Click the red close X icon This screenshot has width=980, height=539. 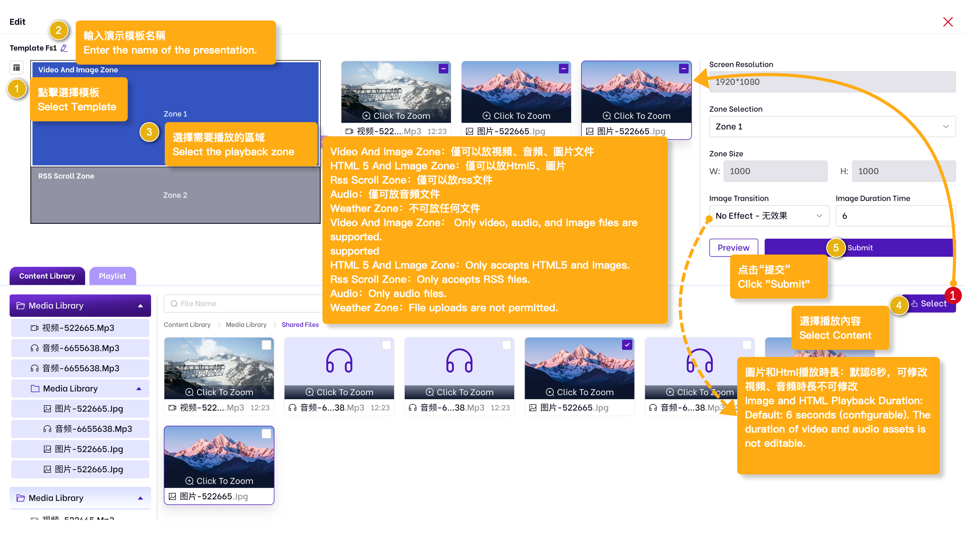[x=948, y=22]
